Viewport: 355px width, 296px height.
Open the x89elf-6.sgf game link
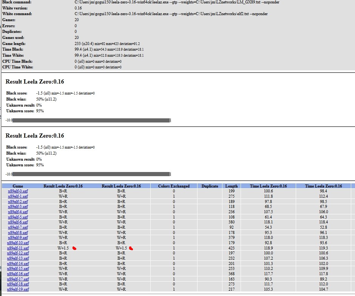(18, 222)
